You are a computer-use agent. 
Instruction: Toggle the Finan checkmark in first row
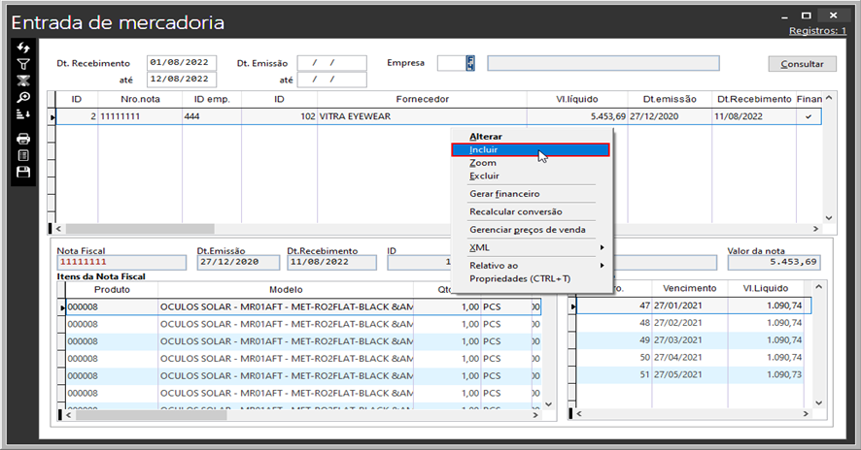click(x=808, y=116)
